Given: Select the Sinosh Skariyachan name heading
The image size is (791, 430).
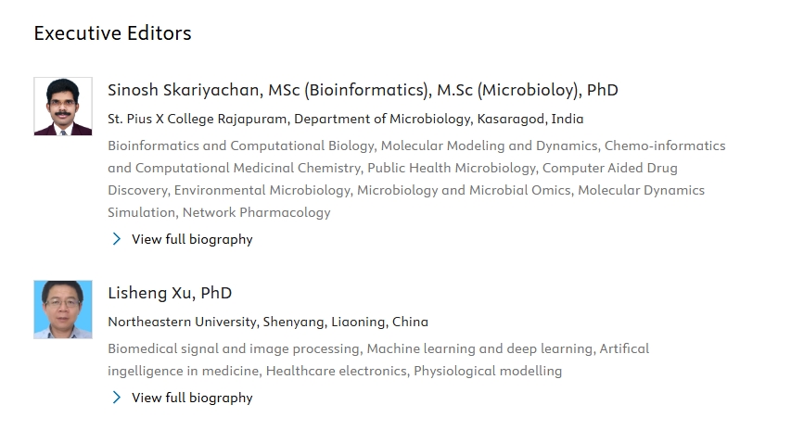Looking at the screenshot, I should coord(363,90).
